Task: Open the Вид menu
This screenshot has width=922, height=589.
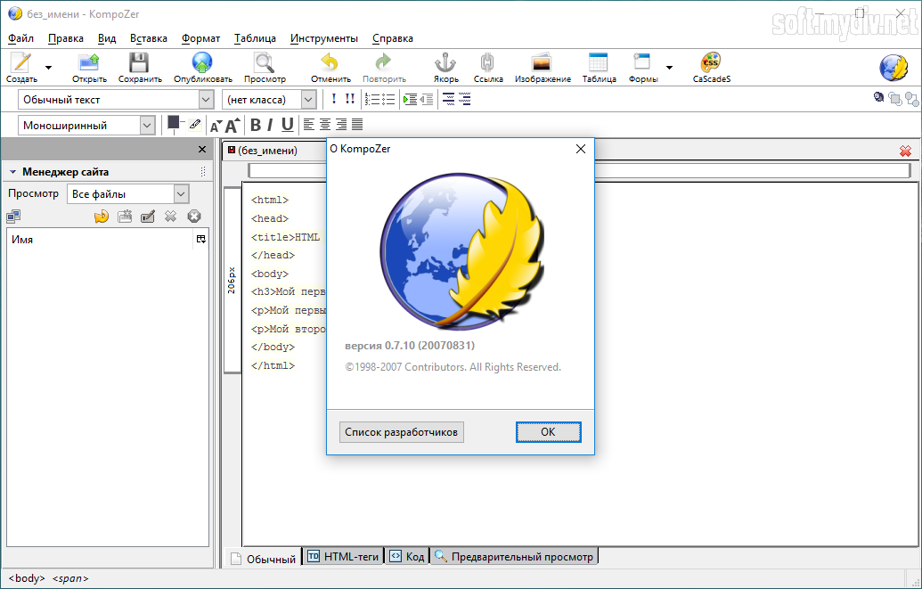Action: pos(106,38)
